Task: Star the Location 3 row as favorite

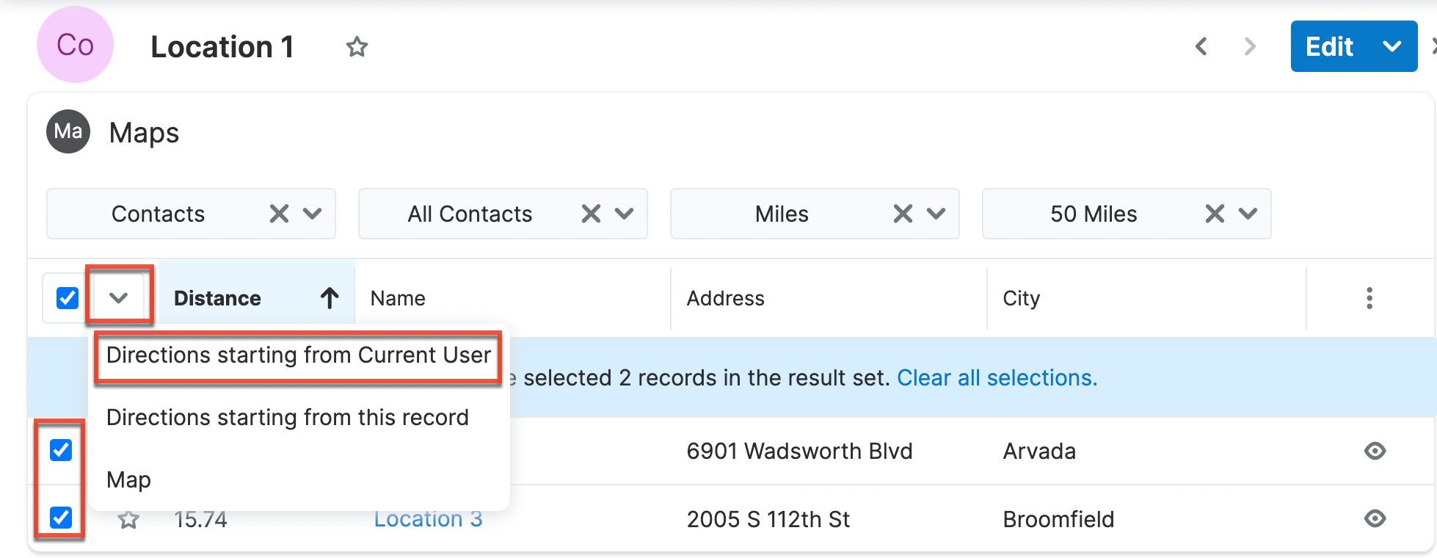Action: (x=129, y=520)
